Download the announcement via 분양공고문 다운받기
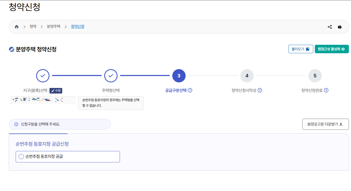The image size is (351, 191). 325,124
